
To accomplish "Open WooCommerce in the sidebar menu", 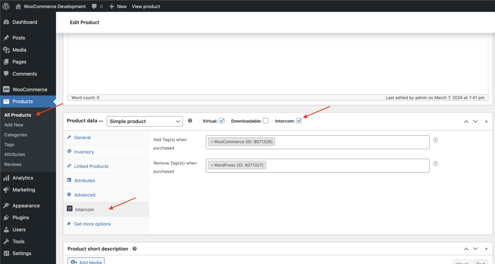I will pos(30,90).
